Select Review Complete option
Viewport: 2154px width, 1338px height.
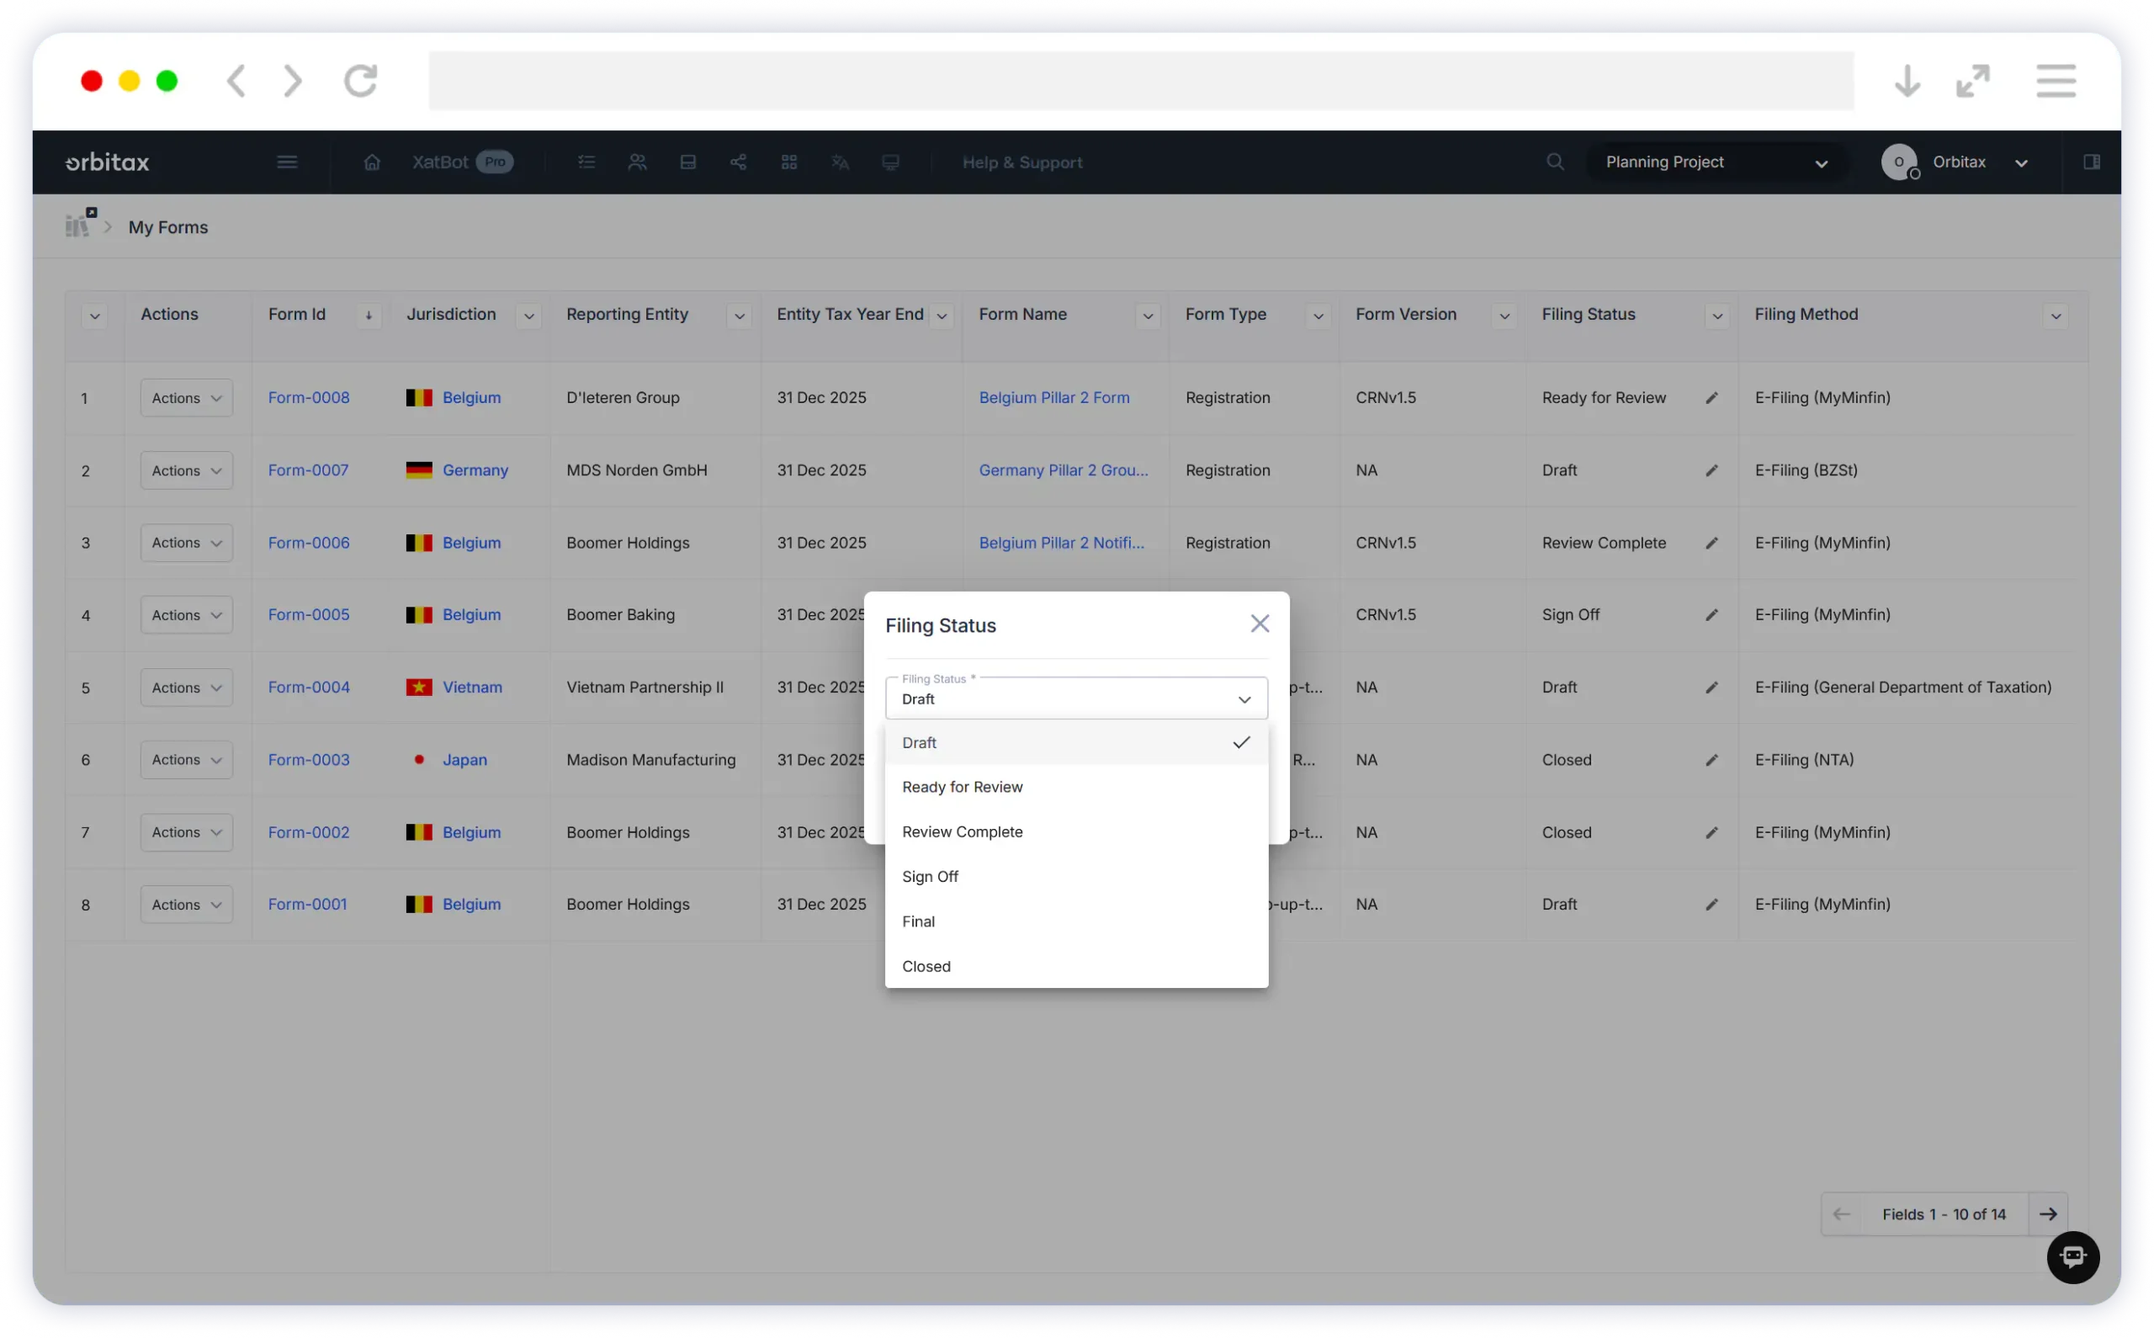pyautogui.click(x=1076, y=831)
